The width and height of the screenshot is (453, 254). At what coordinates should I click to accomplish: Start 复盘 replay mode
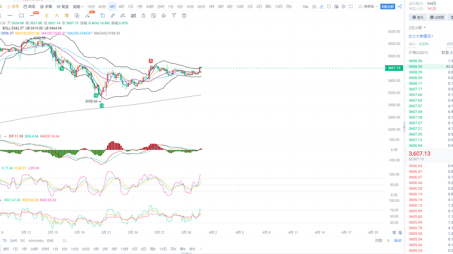pyautogui.click(x=63, y=6)
